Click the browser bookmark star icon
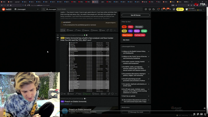208x117 pixels. point(176,5)
